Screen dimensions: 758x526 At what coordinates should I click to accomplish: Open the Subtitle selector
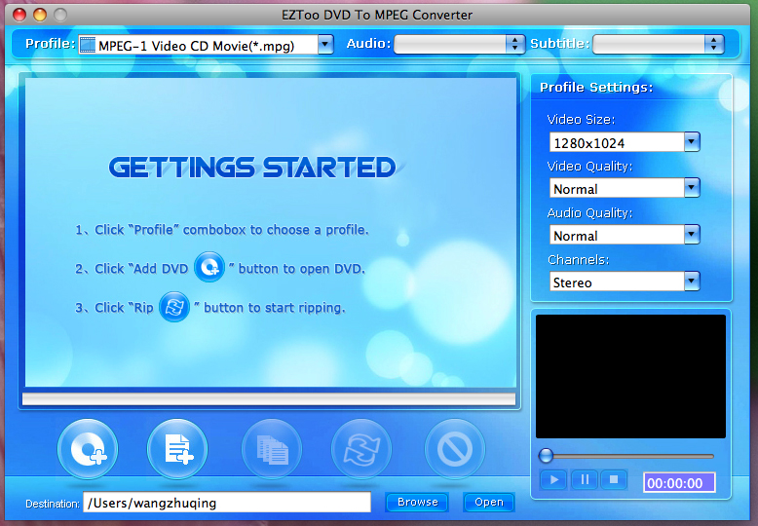658,45
